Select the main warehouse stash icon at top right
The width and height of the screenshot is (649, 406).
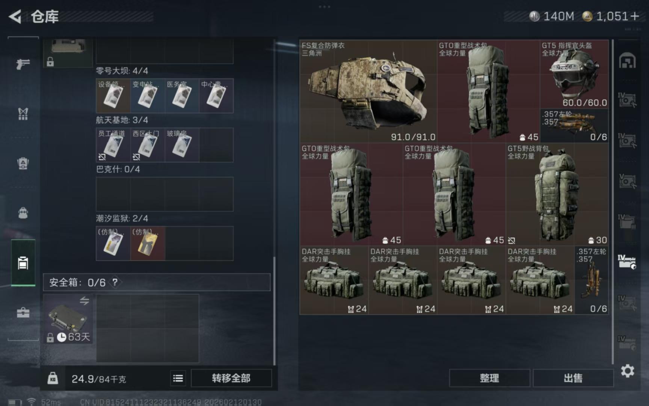627,61
